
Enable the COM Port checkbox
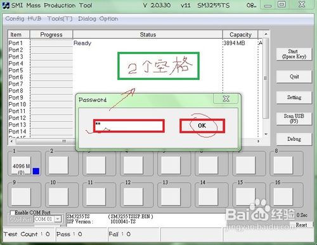click(13, 213)
